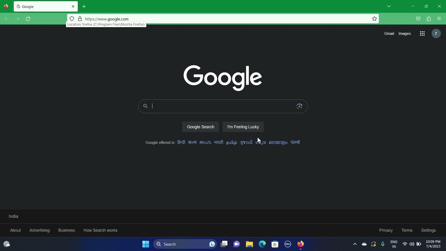Image resolution: width=446 pixels, height=251 pixels.
Task: Switch Google to Hindi language
Action: click(181, 142)
